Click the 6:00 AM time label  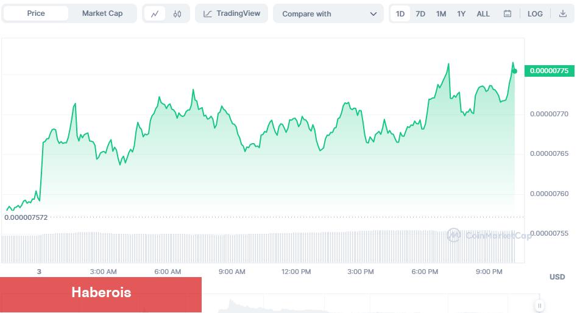(x=168, y=272)
